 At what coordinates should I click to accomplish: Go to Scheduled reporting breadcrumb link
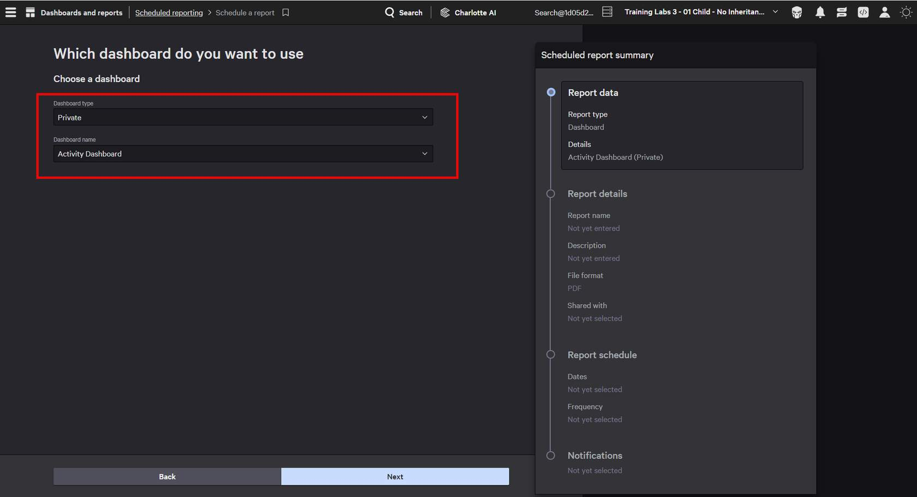coord(169,13)
